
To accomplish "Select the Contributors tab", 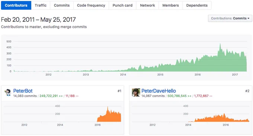I will coord(16,5).
